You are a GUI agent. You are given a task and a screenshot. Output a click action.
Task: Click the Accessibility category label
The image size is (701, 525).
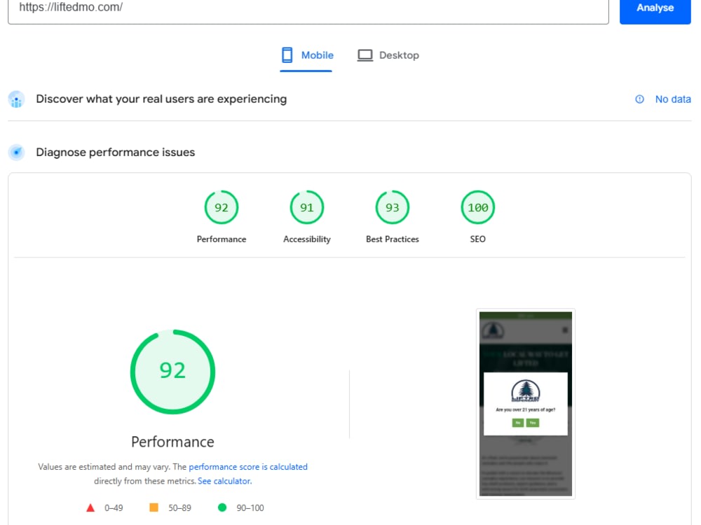(307, 239)
